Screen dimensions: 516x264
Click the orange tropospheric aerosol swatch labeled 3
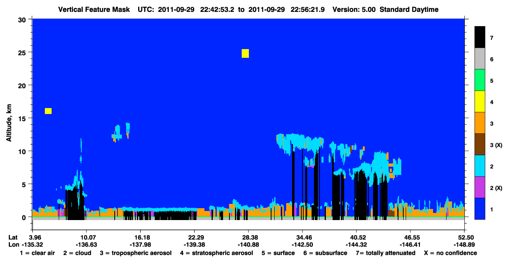point(480,123)
